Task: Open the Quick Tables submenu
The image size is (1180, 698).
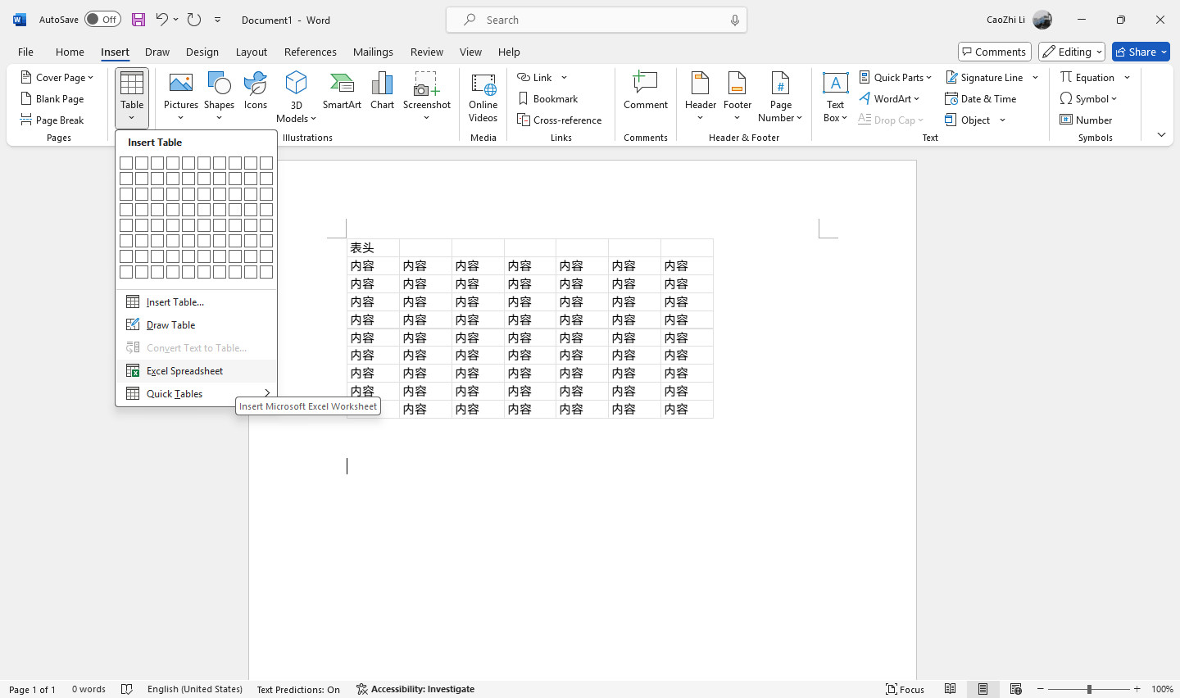Action: coord(196,394)
